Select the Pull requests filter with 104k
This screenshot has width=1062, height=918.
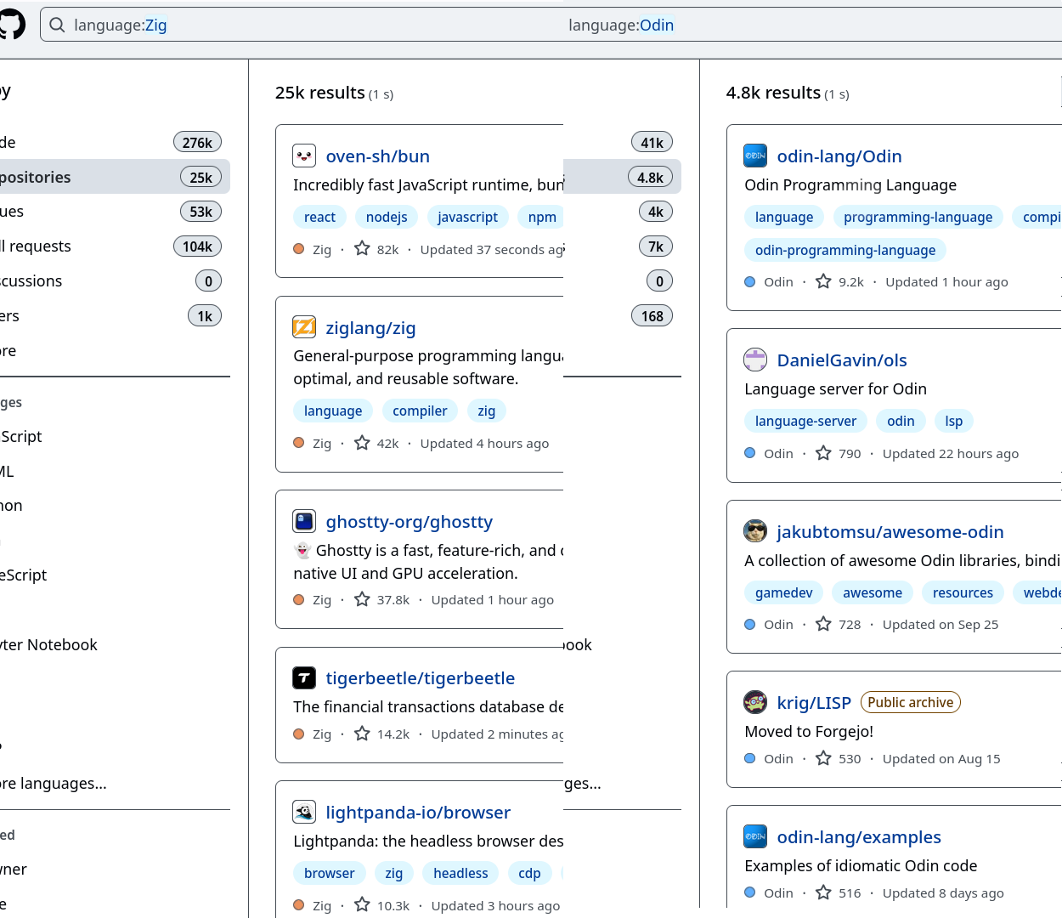114,246
